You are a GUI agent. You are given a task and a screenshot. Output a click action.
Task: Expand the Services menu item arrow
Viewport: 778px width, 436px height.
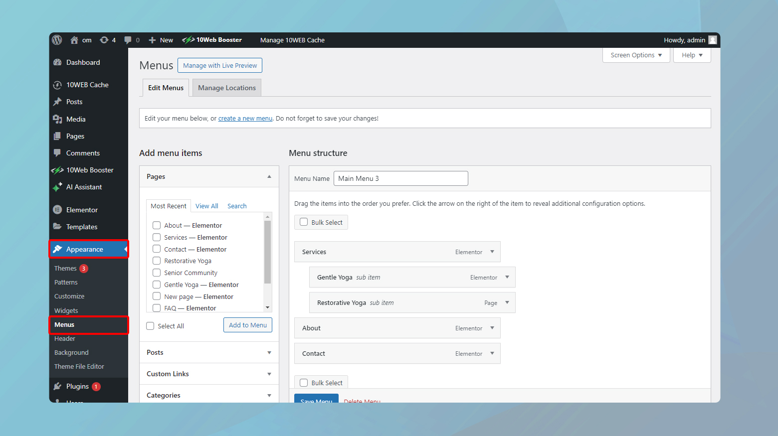click(x=492, y=252)
